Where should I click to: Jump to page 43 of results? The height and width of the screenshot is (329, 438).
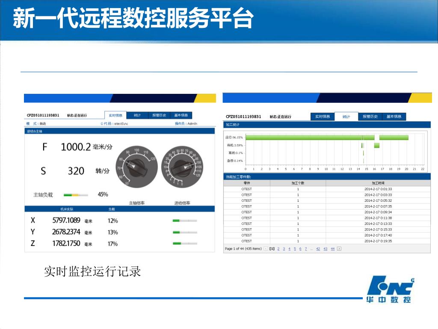(325, 249)
